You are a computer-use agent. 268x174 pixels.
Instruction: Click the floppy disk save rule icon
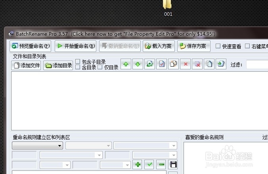click(x=173, y=164)
